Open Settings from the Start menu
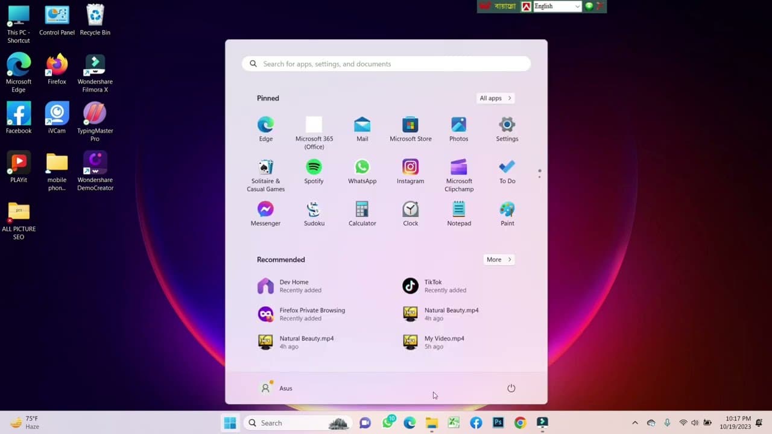Image resolution: width=772 pixels, height=434 pixels. pos(507,129)
